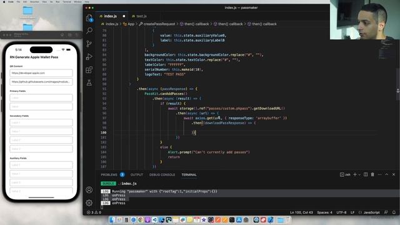Click the developer.apple.com QR content field

coord(41,73)
